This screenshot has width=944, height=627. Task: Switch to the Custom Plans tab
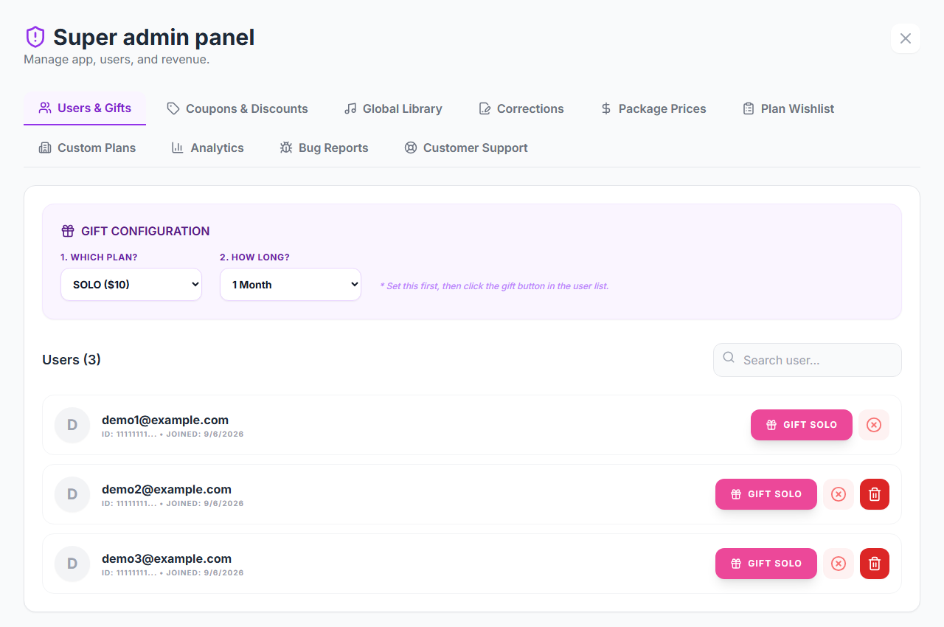coord(87,148)
